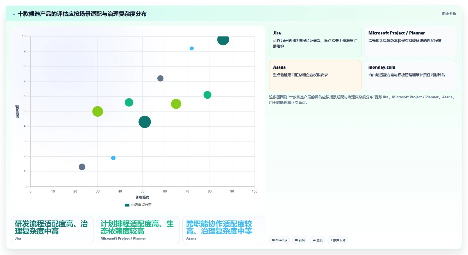Click the dark teal legend color box

127,205
